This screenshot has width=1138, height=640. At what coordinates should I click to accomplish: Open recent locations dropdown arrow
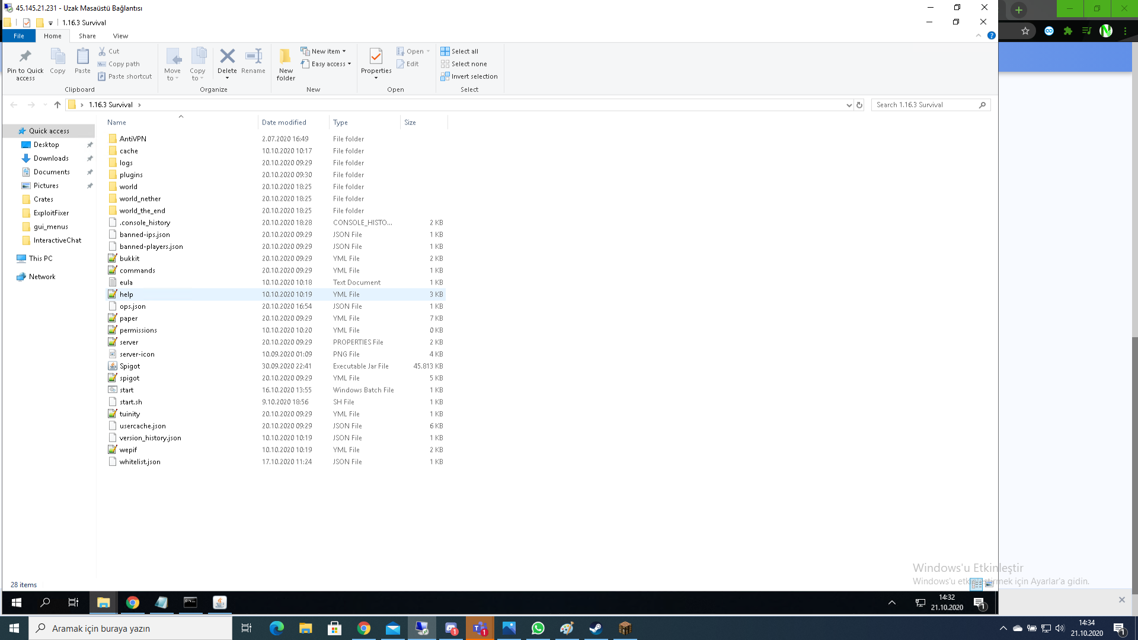click(45, 105)
